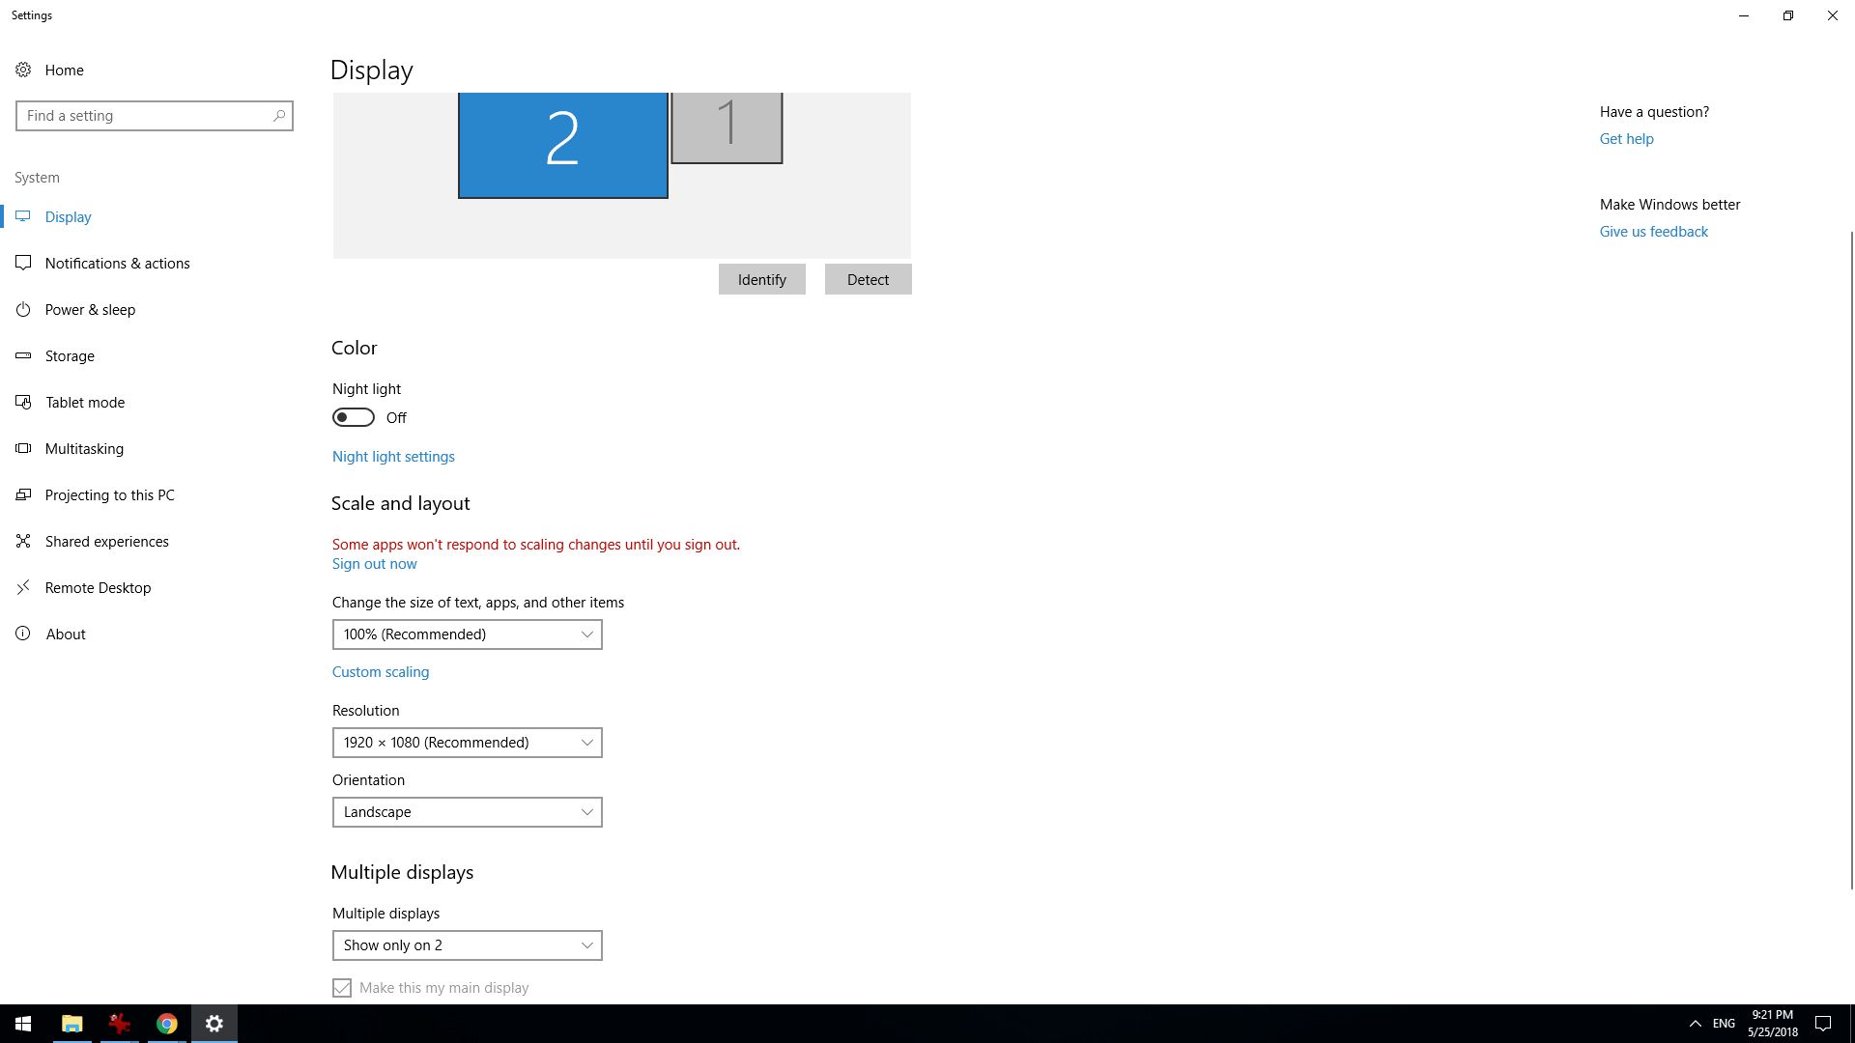Click the Storage icon in sidebar
1855x1043 pixels.
(x=23, y=355)
